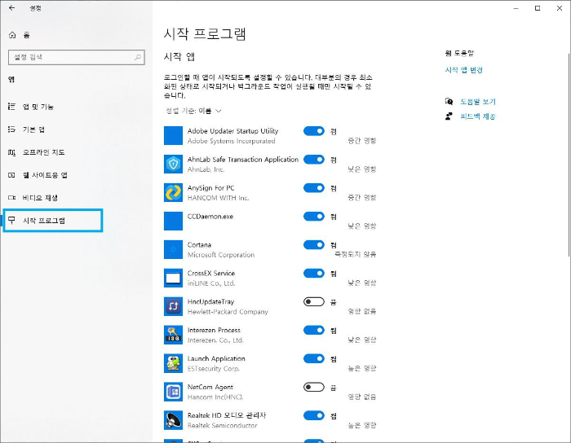Click Realtek Semiconductor publisher text
This screenshot has width=571, height=443.
[x=222, y=426]
